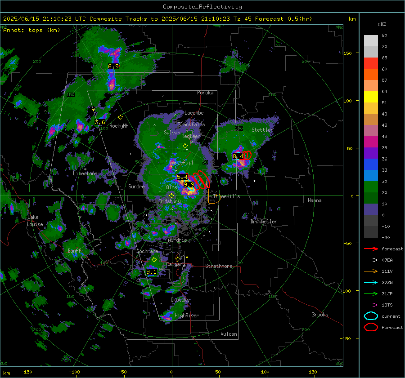Click the 7.6 storm top label
The image size is (405, 378).
click(100, 122)
